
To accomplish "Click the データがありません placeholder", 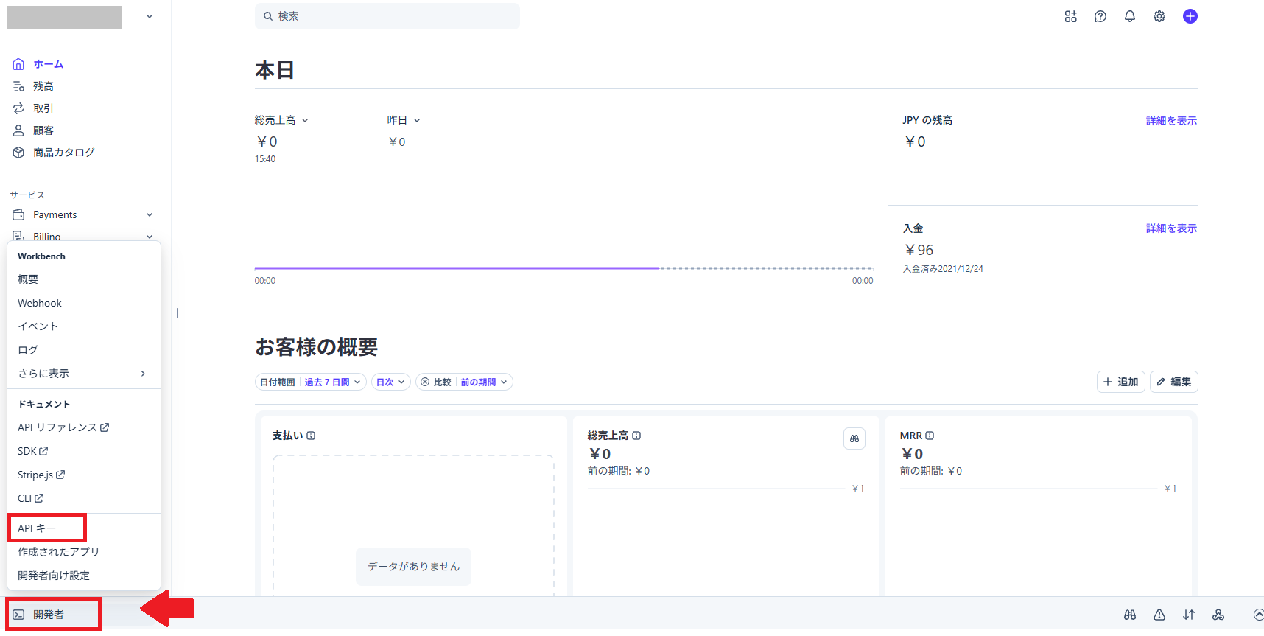I will tap(413, 567).
